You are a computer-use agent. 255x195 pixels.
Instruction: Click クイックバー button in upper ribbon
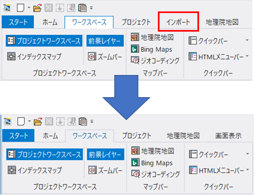[208, 40]
